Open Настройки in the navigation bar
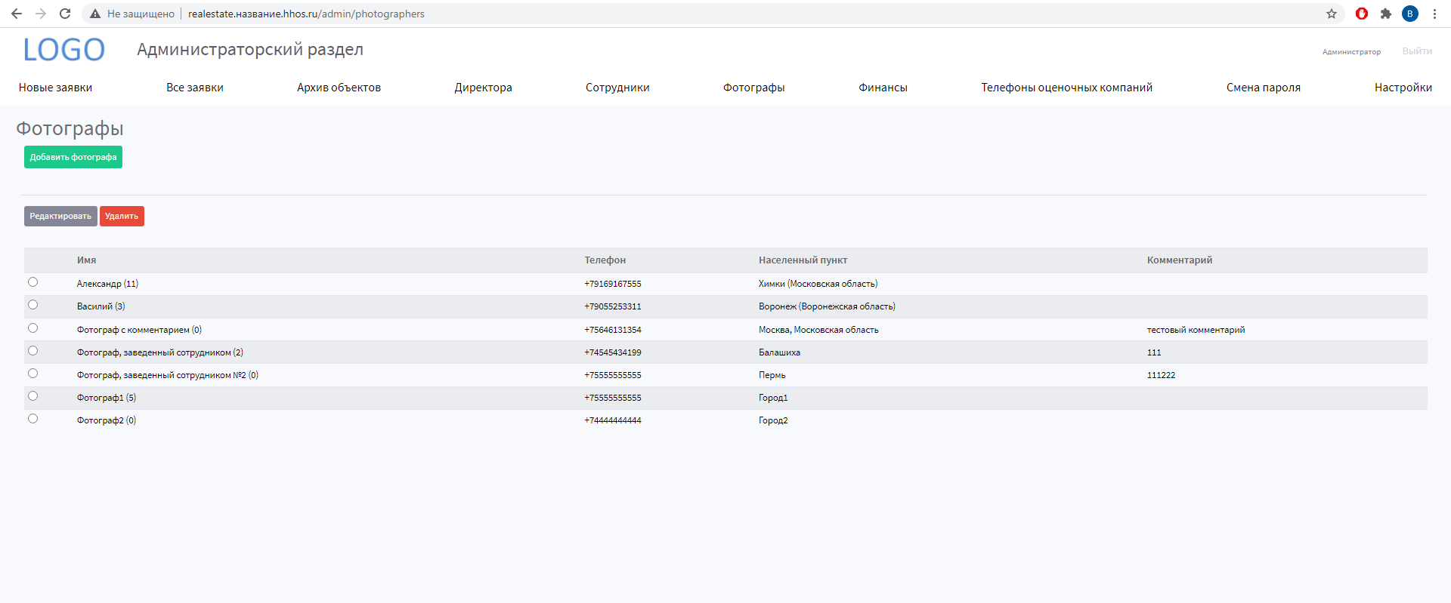 point(1403,88)
